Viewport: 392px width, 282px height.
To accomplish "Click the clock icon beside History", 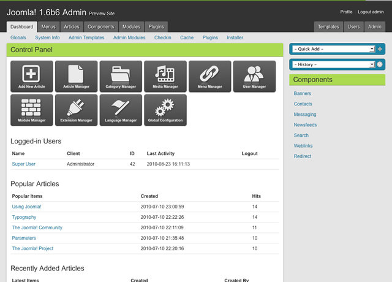I will pos(380,64).
